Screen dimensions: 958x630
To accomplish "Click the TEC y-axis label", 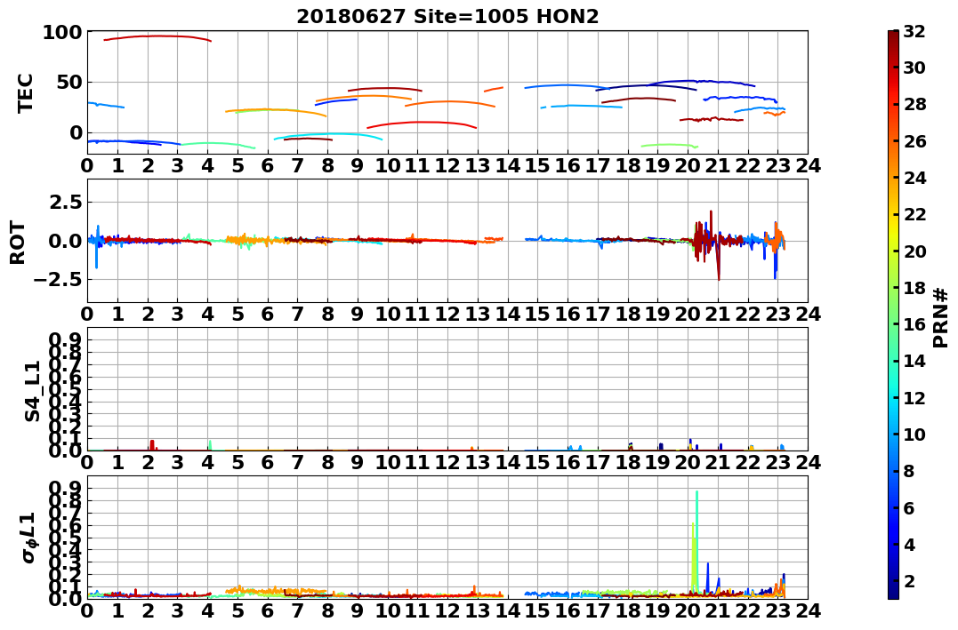I will pos(25,92).
